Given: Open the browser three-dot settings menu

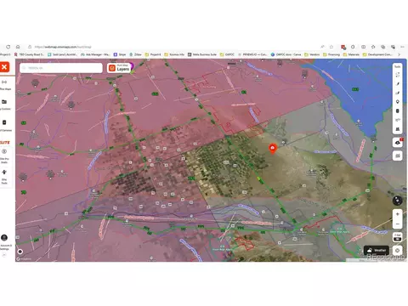Looking at the screenshot, I should [402, 47].
